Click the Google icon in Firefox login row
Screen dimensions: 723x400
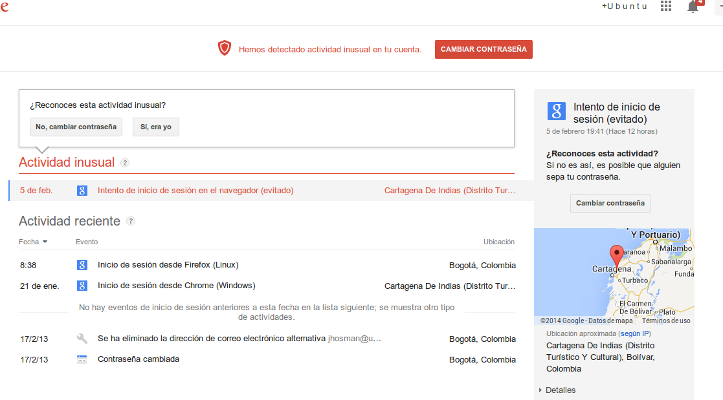82,265
